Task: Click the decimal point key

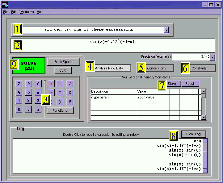Action: click(28, 109)
